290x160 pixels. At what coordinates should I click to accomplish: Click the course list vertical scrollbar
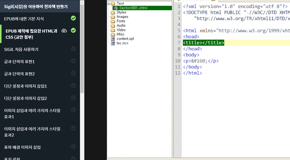pyautogui.click(x=82, y=49)
